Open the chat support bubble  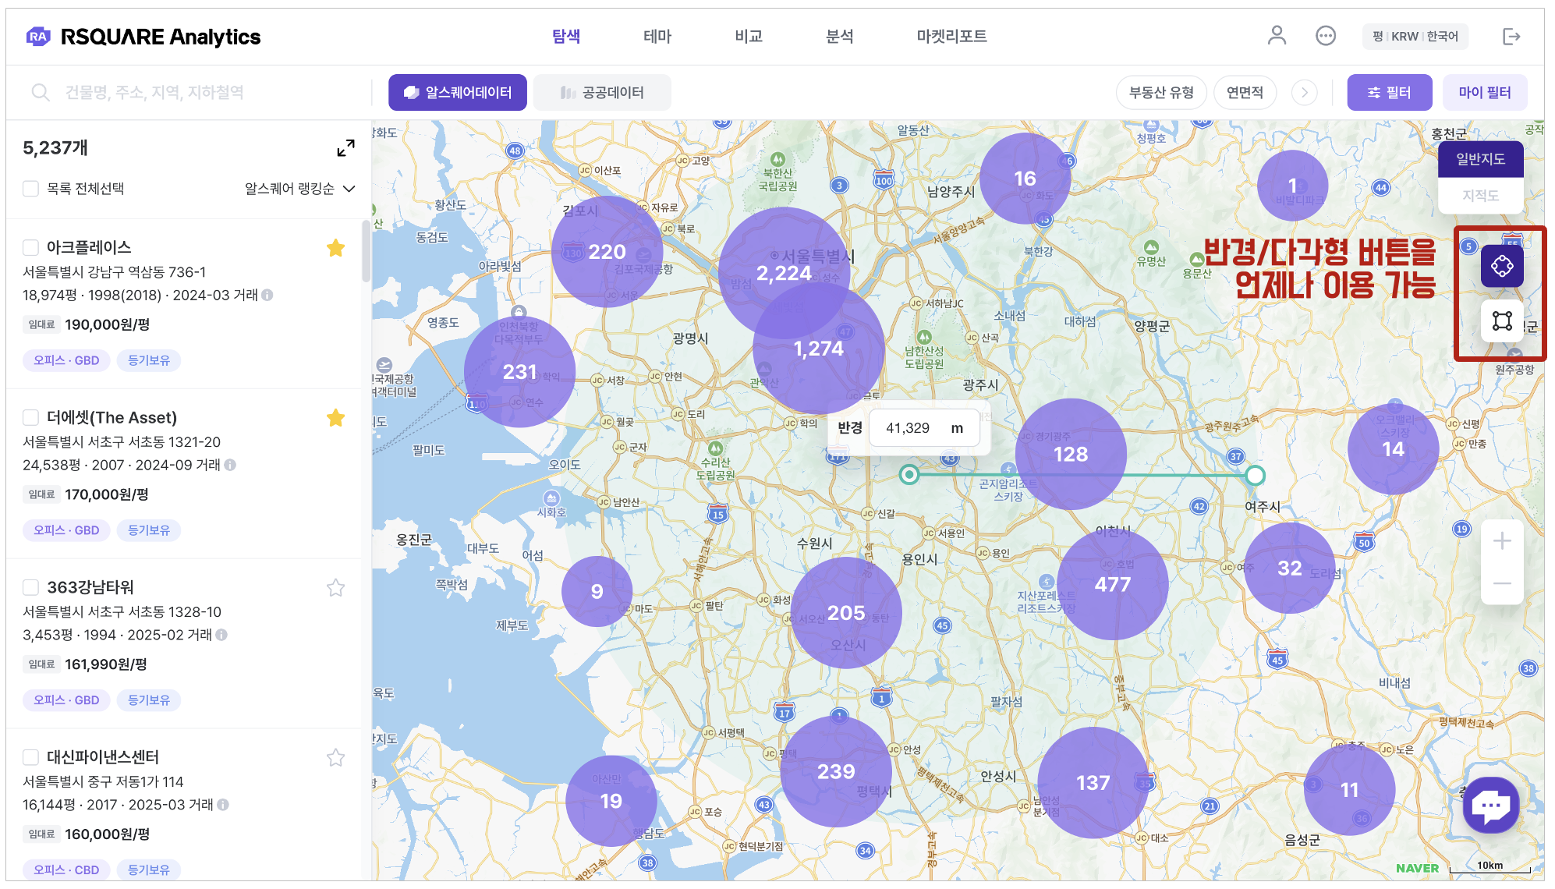[1490, 805]
